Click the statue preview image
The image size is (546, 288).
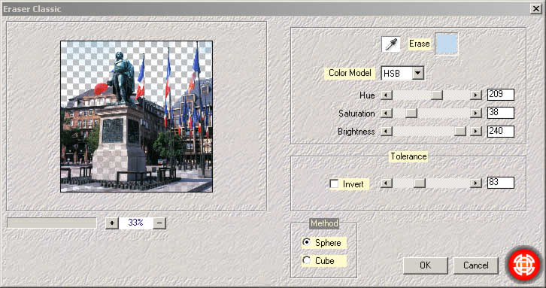click(x=137, y=117)
